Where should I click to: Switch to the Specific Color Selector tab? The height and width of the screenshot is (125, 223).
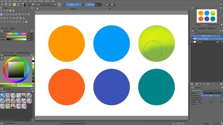point(23,53)
